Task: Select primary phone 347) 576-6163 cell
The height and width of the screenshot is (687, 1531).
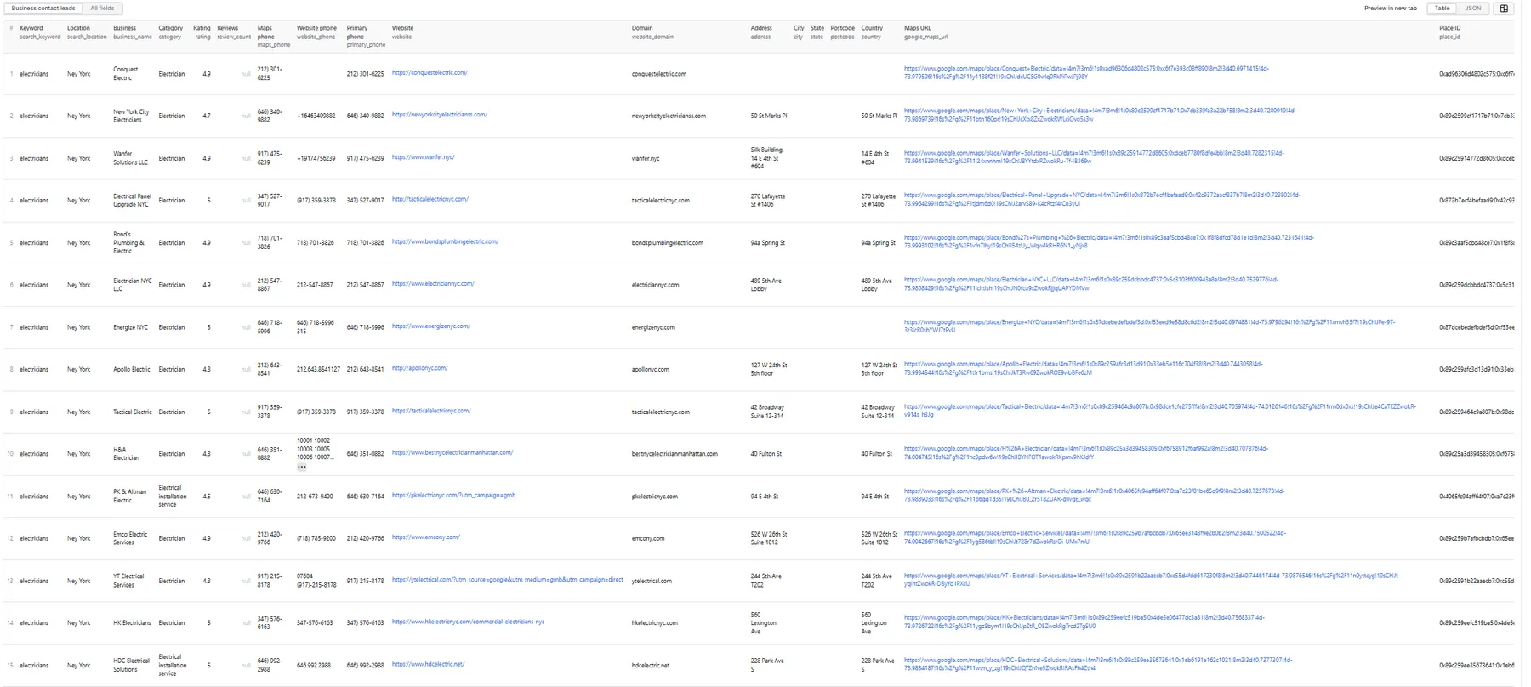Action: click(x=366, y=622)
